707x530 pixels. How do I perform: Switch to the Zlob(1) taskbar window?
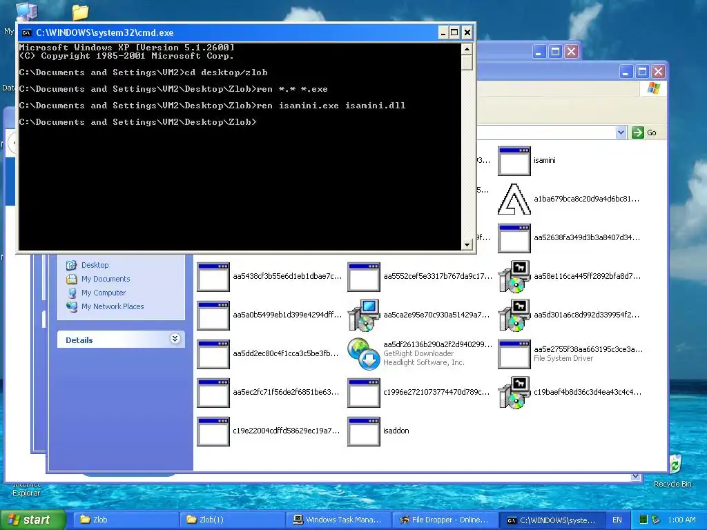(232, 520)
